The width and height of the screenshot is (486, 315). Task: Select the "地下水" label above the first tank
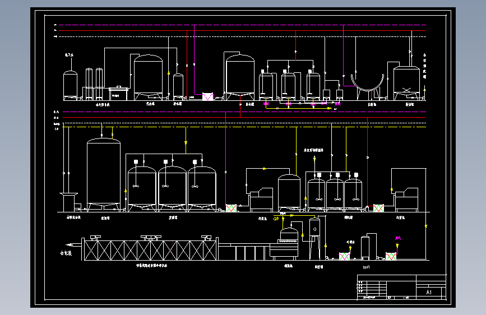pyautogui.click(x=69, y=55)
